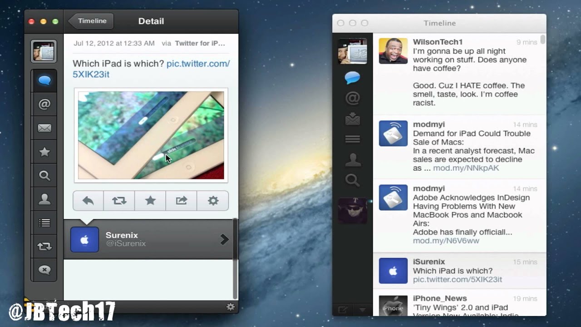Click modmyi avatar on Demand for iPad tweet

393,133
